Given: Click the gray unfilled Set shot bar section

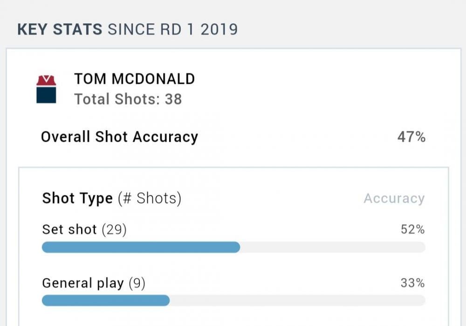Looking at the screenshot, I should point(332,247).
